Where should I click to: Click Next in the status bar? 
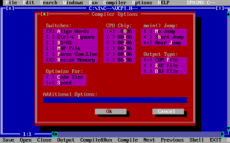(149, 140)
